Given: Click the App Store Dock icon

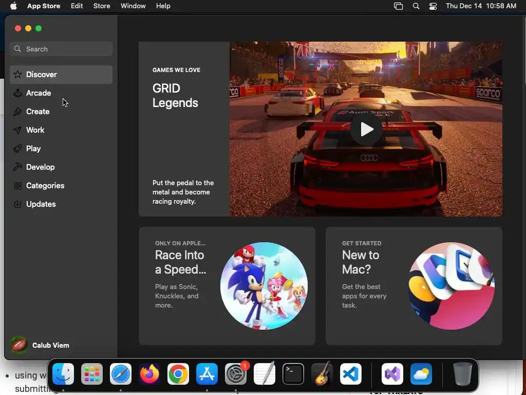Looking at the screenshot, I should pos(207,374).
